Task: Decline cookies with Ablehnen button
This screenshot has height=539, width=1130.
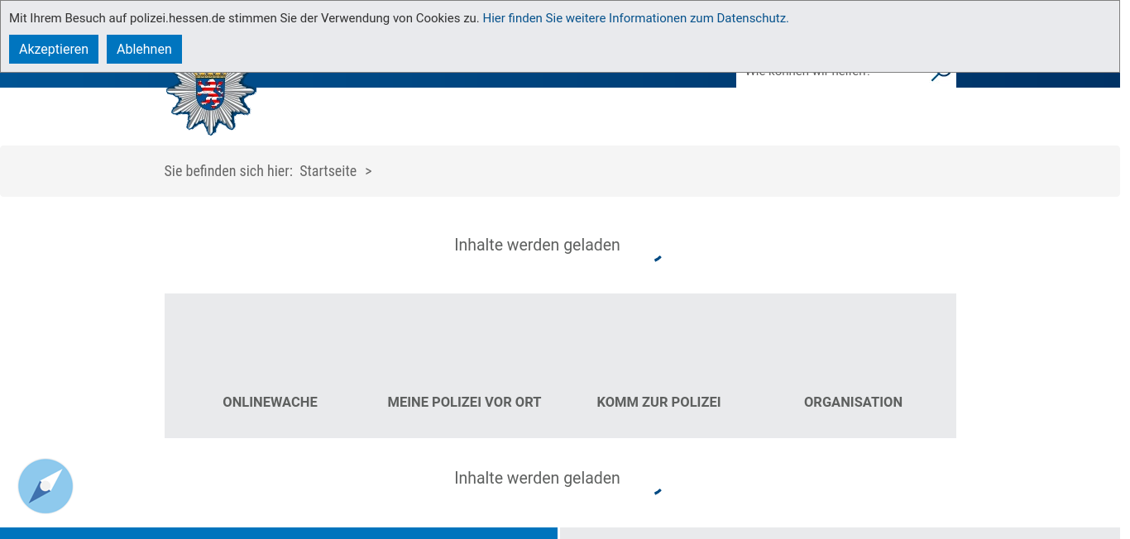Action: tap(144, 50)
